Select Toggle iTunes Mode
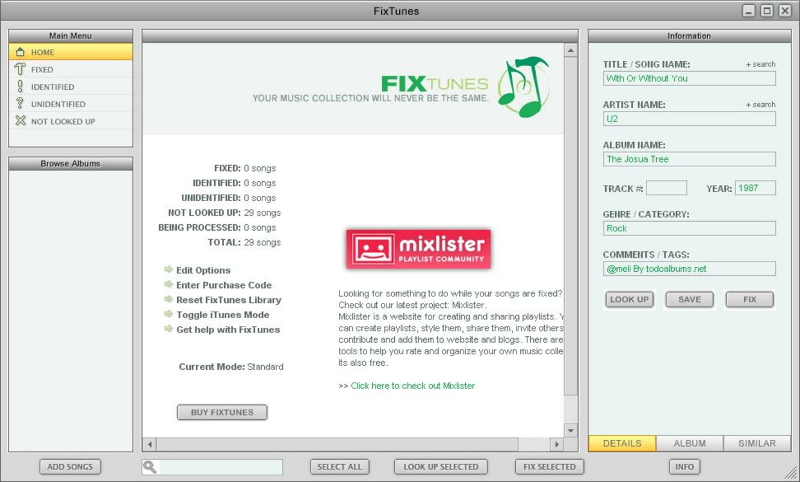The height and width of the screenshot is (482, 800). (223, 315)
